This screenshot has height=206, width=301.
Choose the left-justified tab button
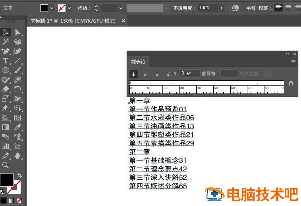134,74
